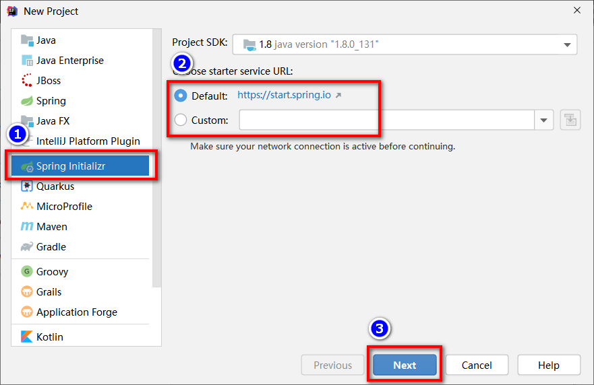Click the Kotlin K icon
The image size is (594, 385).
point(27,337)
